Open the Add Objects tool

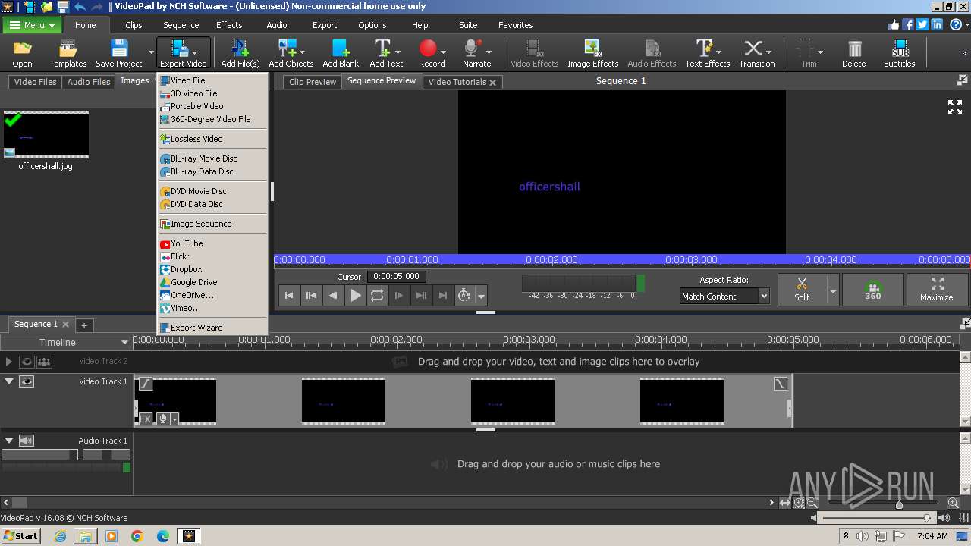click(291, 53)
